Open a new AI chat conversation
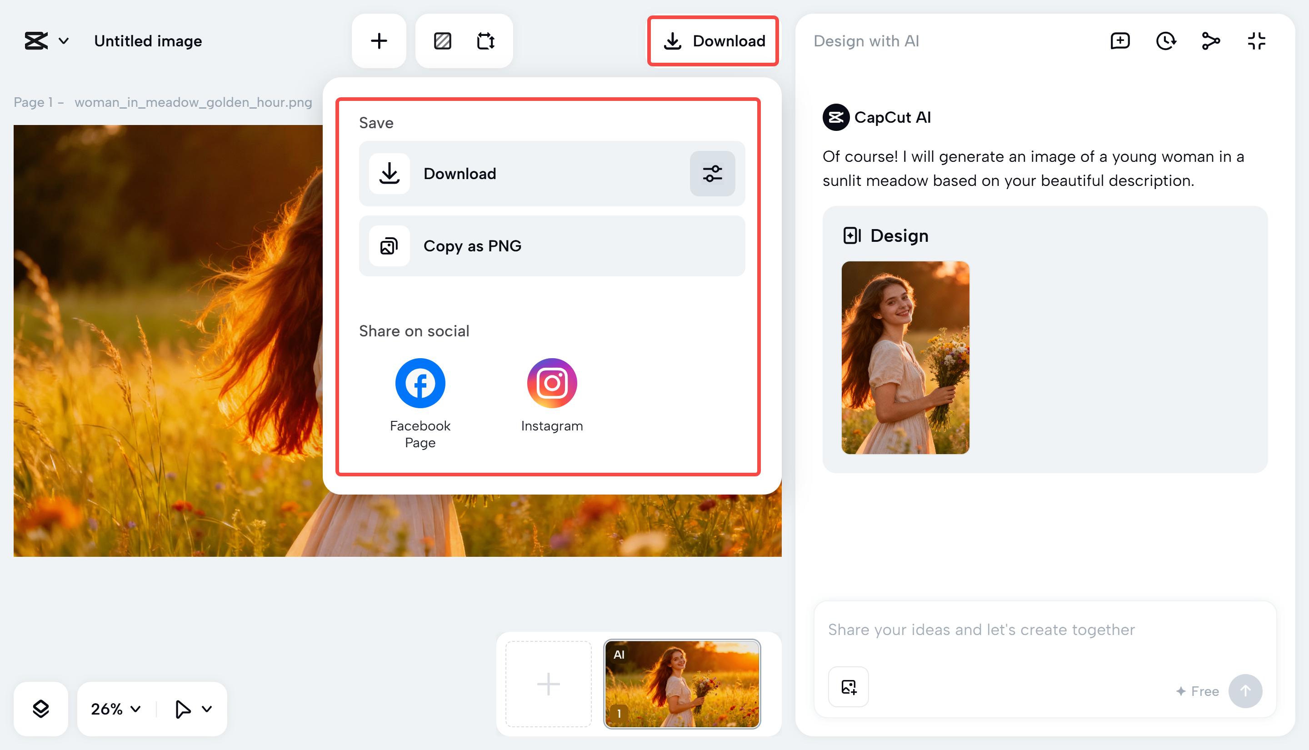This screenshot has height=750, width=1309. coord(1119,41)
